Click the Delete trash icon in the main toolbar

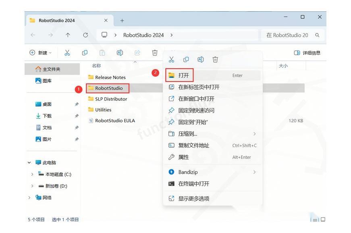tap(155, 53)
